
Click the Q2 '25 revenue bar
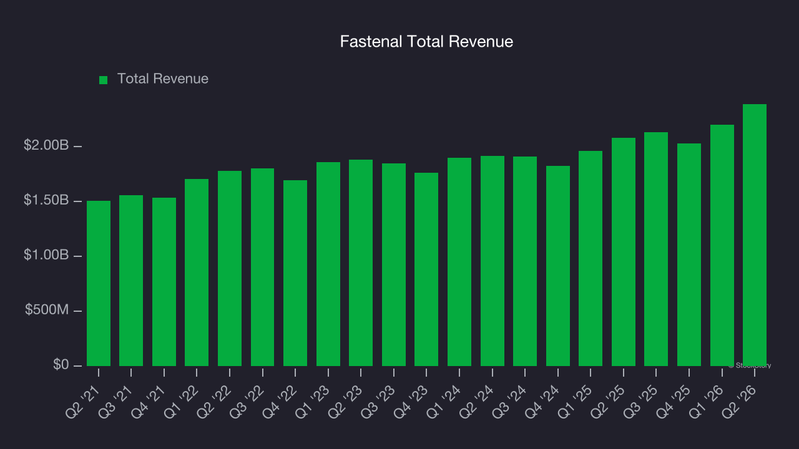click(x=624, y=252)
